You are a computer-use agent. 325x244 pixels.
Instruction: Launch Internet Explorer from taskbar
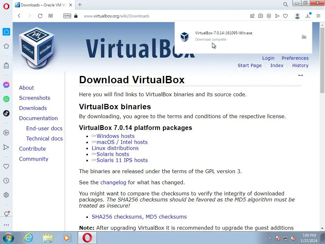(28, 238)
